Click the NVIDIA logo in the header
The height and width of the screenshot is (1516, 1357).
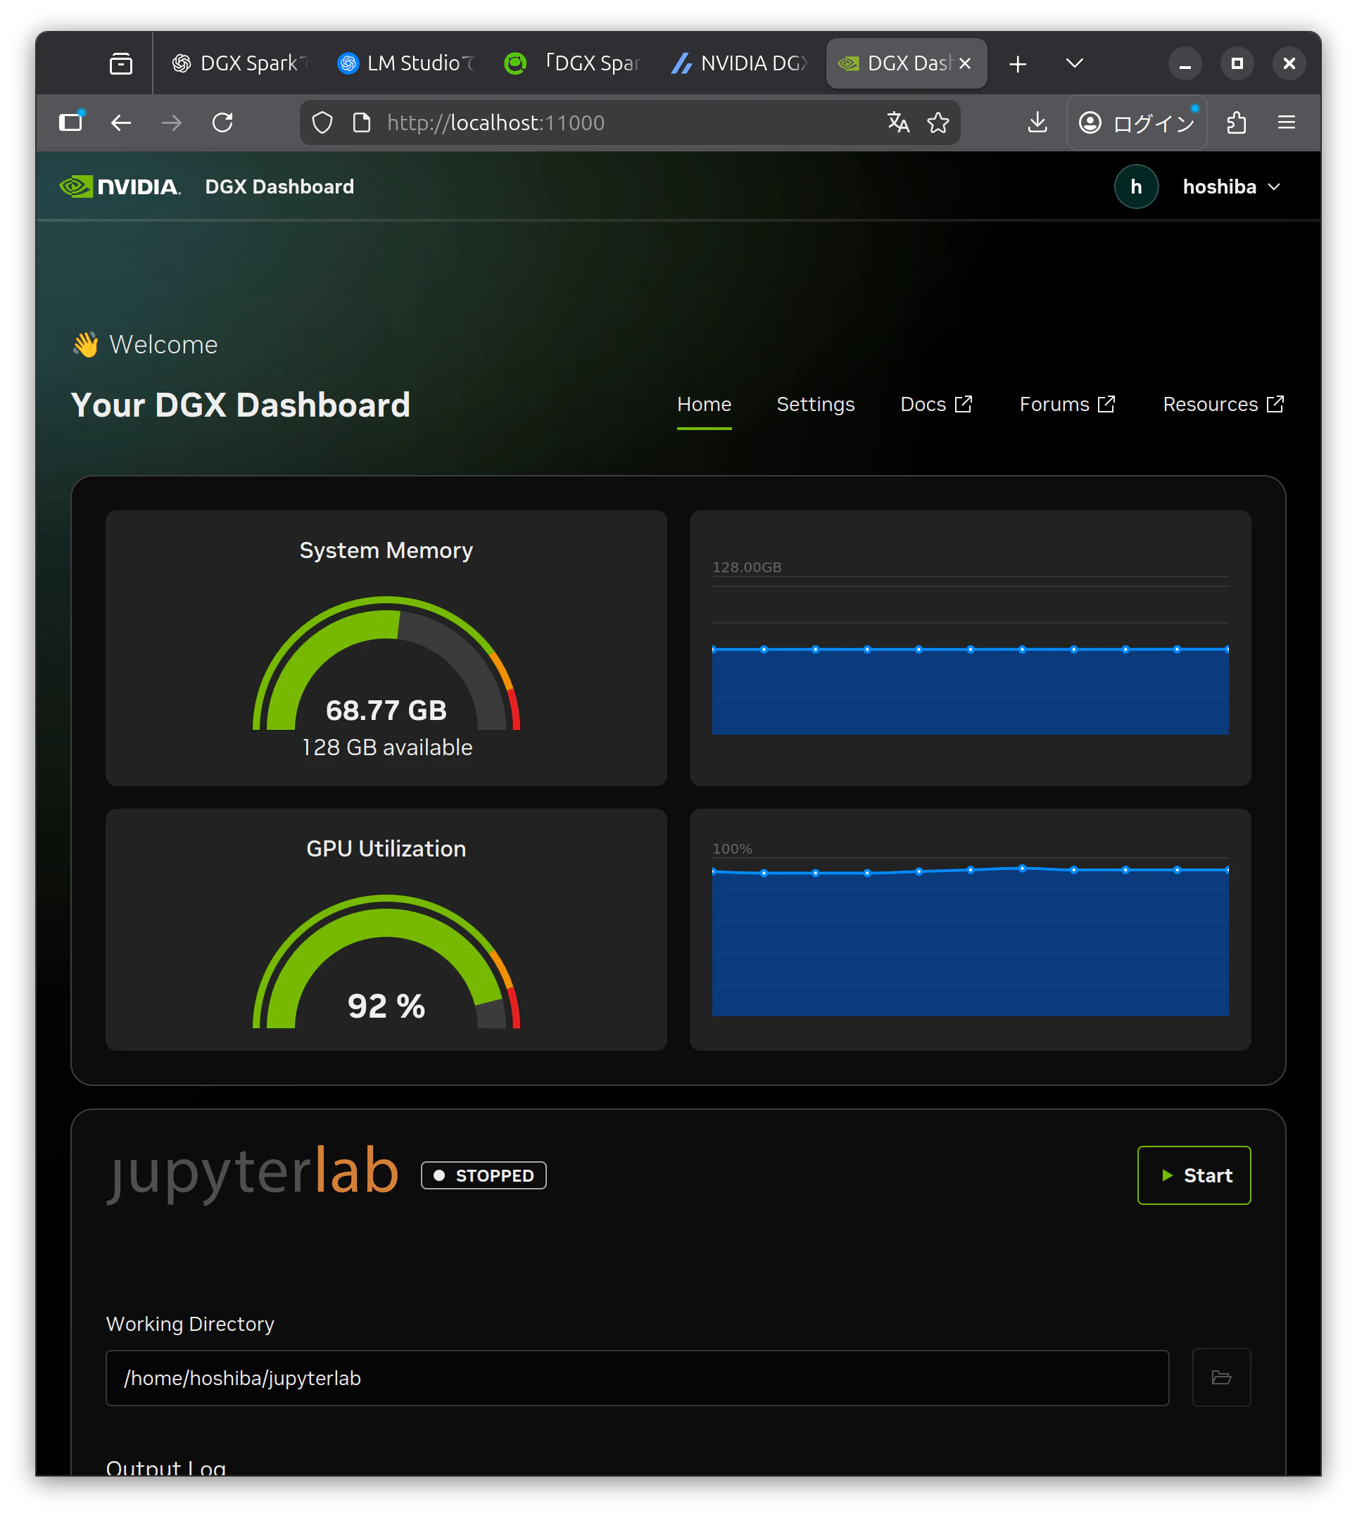click(120, 187)
